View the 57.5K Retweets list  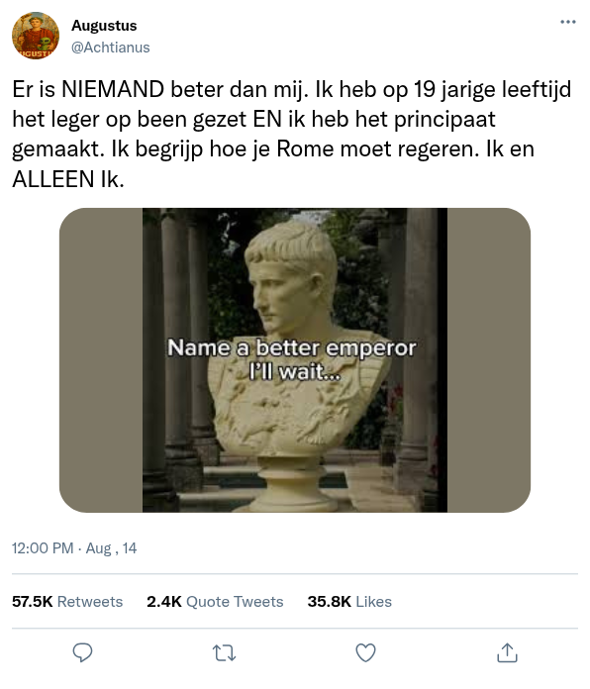tap(67, 601)
